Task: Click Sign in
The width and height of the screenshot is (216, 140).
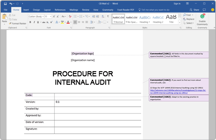Action: (177, 4)
